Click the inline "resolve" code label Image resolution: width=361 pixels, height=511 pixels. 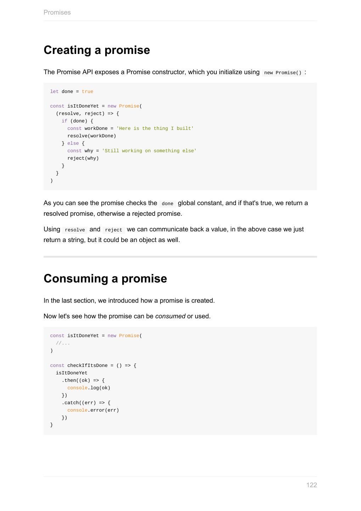(75, 230)
